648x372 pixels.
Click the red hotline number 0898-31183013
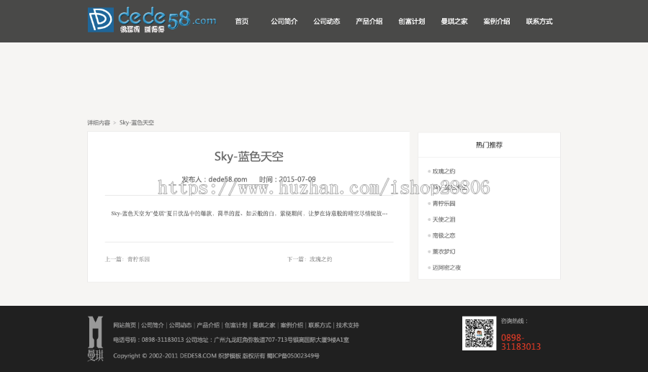(521, 342)
